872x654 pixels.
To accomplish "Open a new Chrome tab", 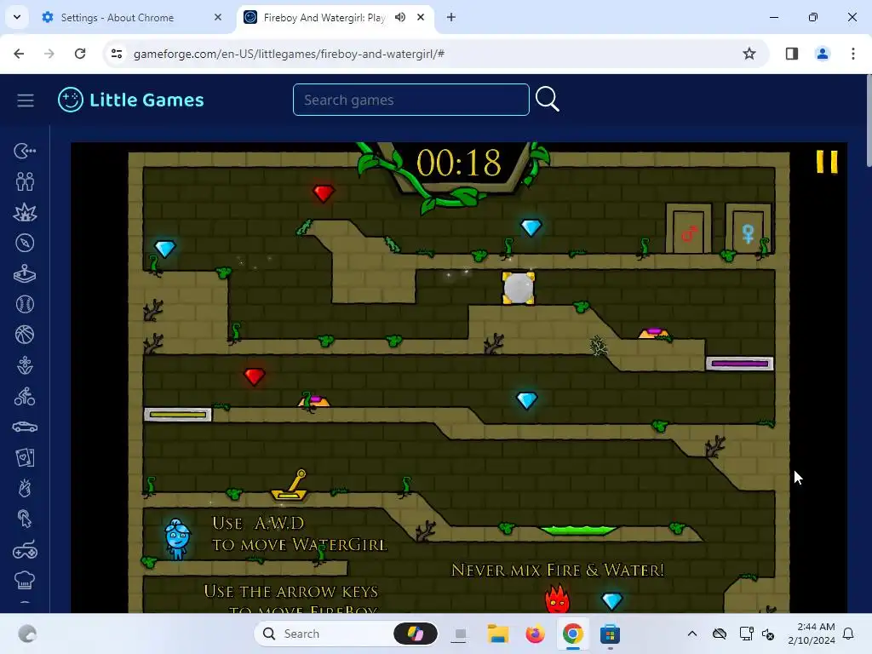I will [451, 17].
